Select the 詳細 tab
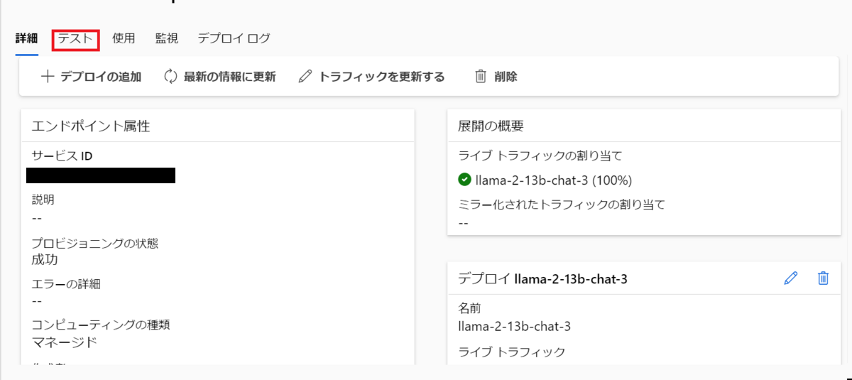The width and height of the screenshot is (852, 380). tap(26, 38)
